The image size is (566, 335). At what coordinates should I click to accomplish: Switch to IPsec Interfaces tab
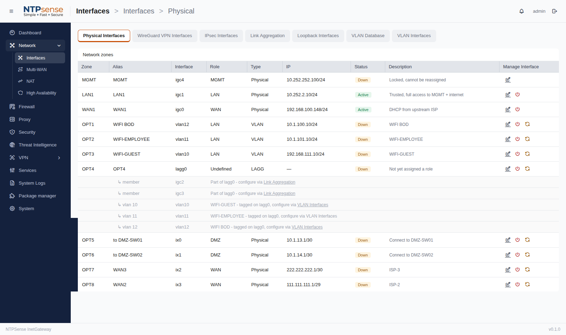[221, 36]
